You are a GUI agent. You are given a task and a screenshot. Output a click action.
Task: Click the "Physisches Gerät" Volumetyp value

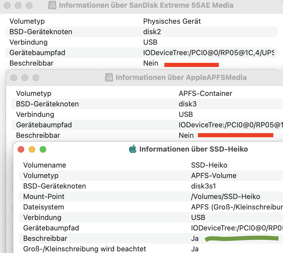pos(172,21)
